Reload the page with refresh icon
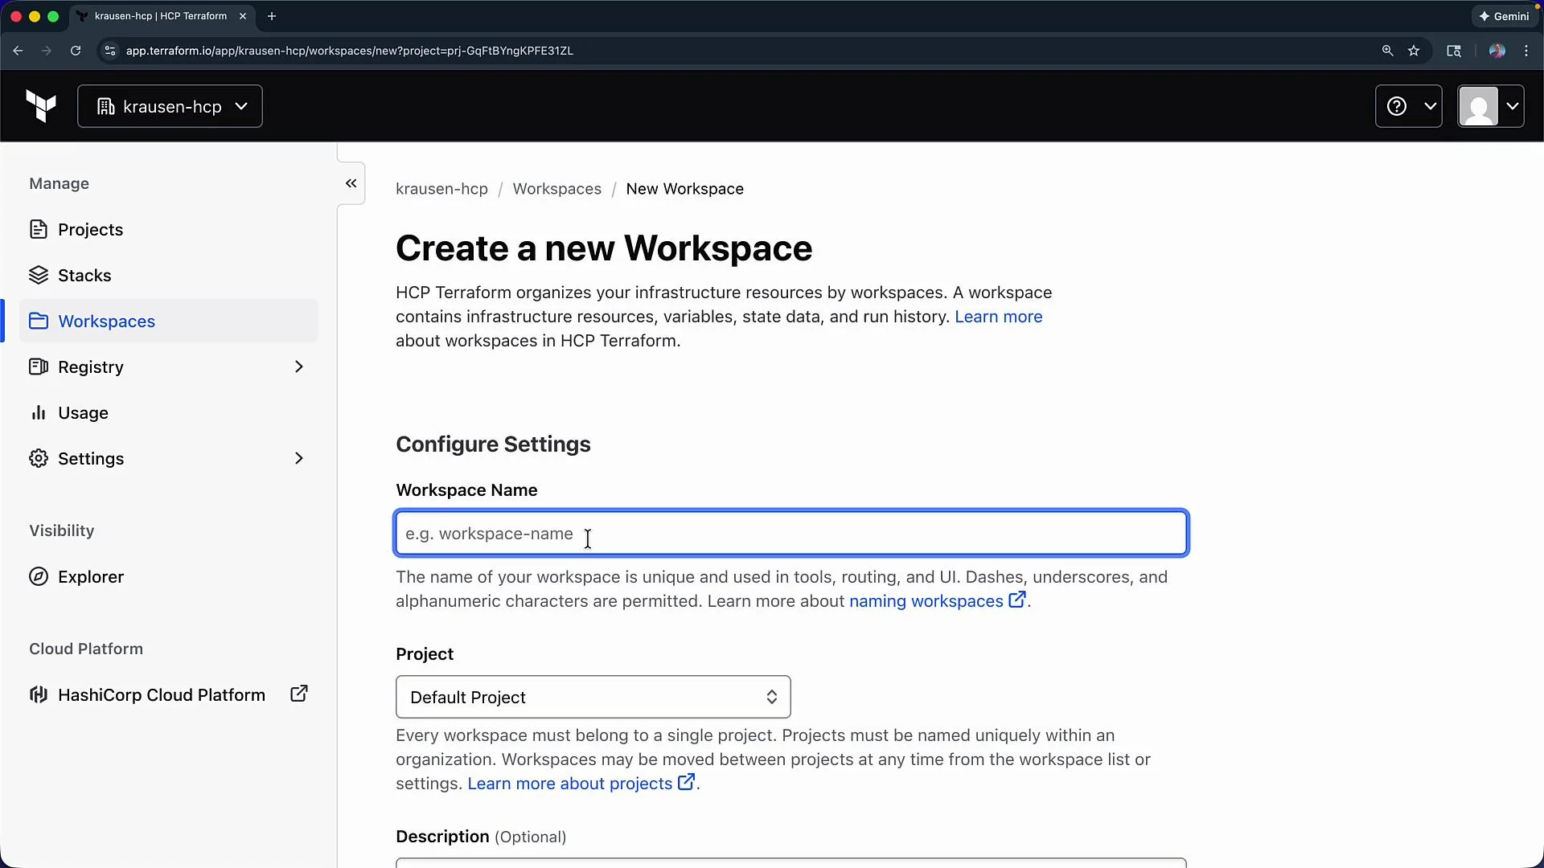 click(76, 51)
